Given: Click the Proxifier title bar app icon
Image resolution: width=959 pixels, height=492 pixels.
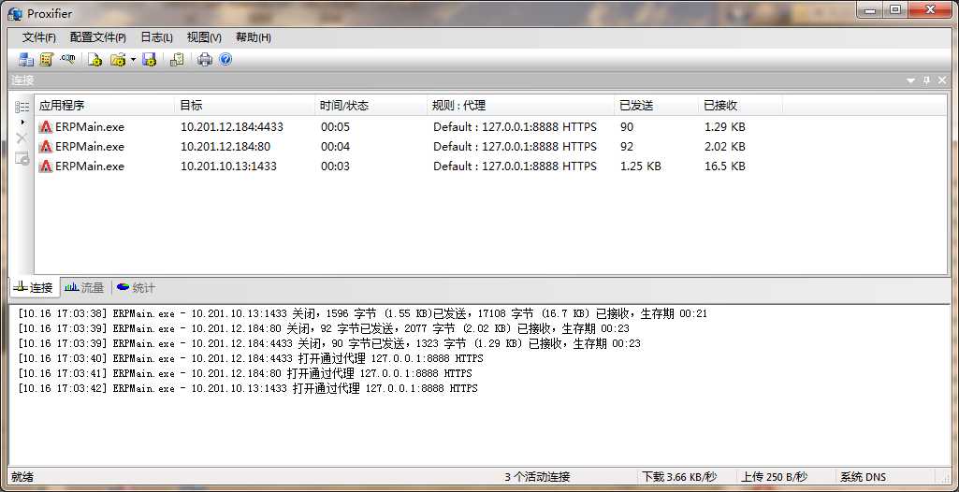Looking at the screenshot, I should click(x=15, y=13).
